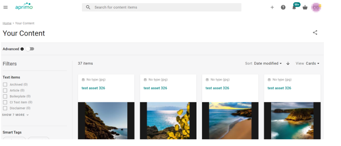Click the Search for content items field
Viewport: 341px width, 146px height.
[x=162, y=7]
